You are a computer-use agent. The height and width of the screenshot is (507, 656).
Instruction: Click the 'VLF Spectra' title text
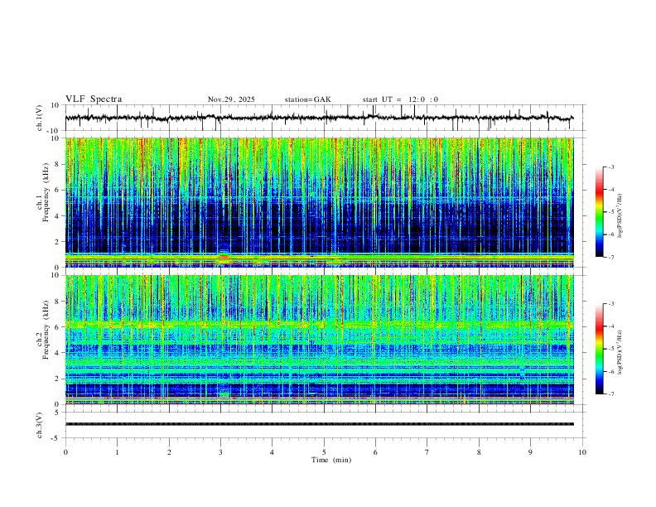pos(94,99)
